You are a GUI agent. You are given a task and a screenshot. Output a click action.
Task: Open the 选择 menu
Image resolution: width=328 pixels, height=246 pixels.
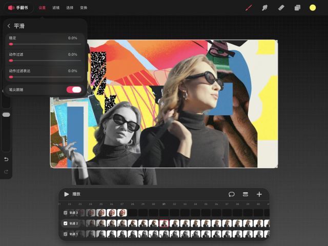(70, 8)
